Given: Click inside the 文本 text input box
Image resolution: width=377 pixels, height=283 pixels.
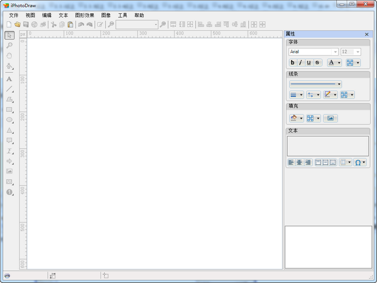Looking at the screenshot, I should click(327, 146).
